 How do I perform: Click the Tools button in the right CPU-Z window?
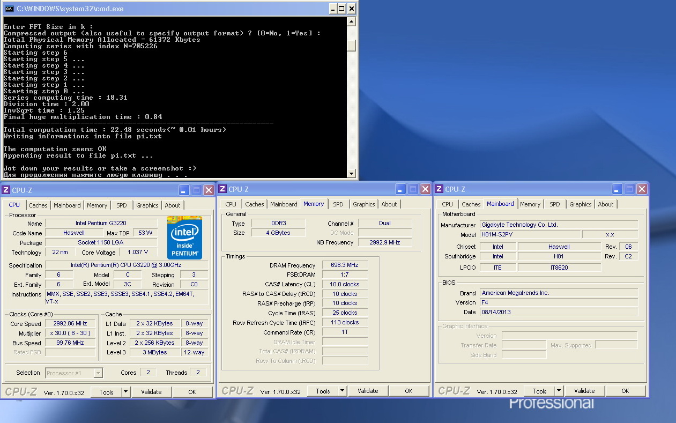point(540,391)
